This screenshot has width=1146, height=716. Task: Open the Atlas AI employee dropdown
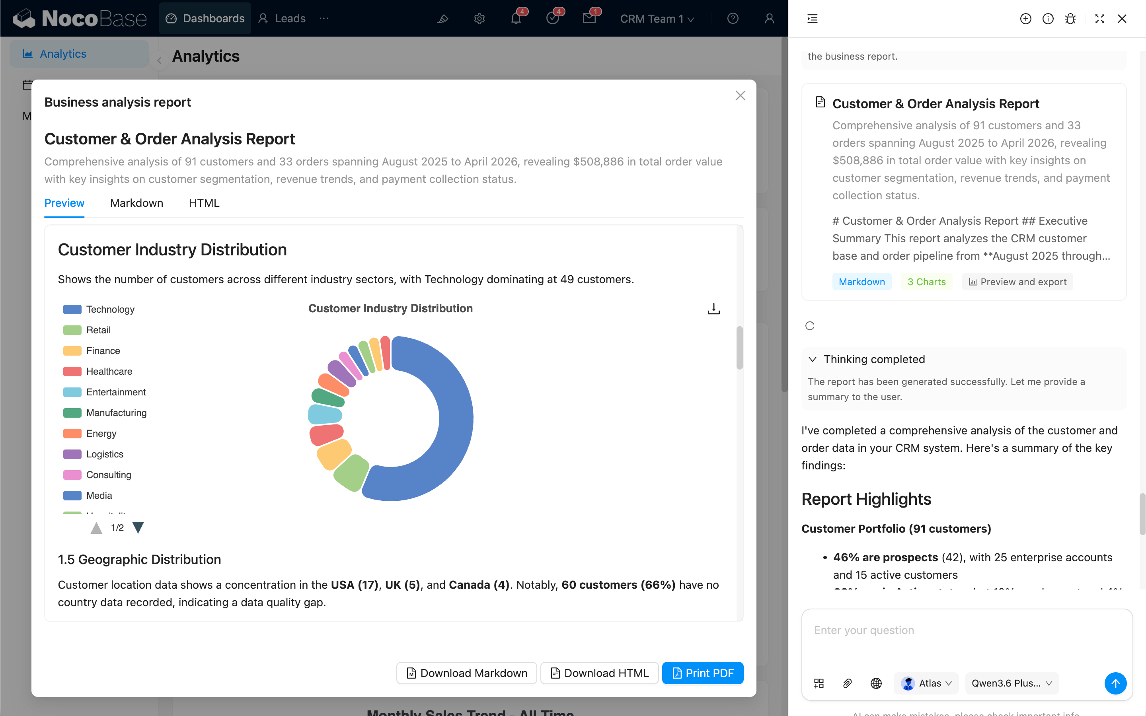(x=926, y=683)
